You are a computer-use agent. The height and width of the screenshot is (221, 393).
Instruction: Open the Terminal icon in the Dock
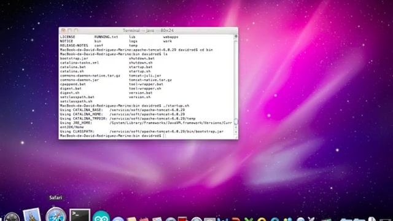click(80, 215)
